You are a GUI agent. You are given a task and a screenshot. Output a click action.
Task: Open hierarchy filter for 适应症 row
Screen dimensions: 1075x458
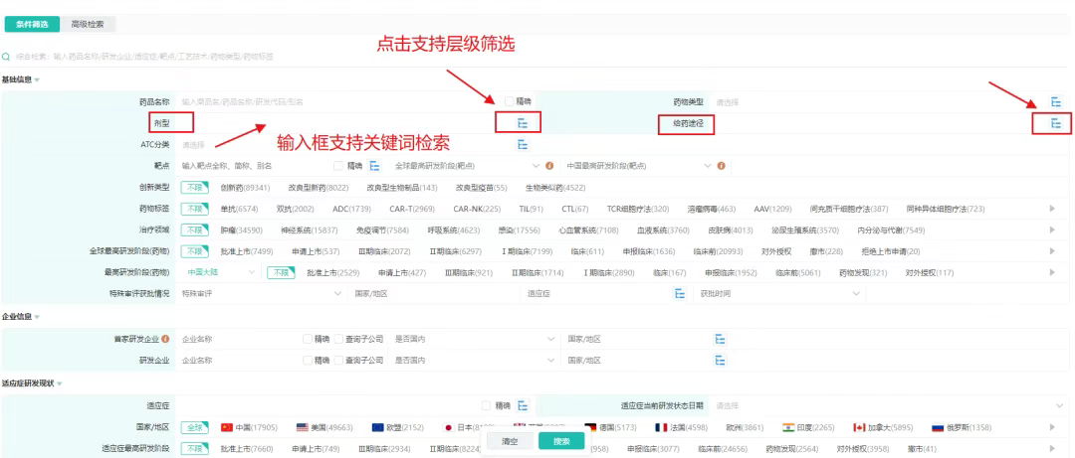click(521, 405)
